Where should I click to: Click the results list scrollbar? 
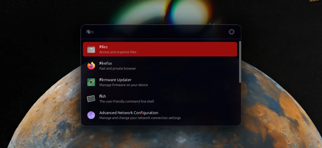point(240,62)
